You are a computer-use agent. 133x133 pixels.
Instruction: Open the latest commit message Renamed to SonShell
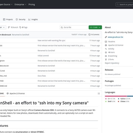20,35
